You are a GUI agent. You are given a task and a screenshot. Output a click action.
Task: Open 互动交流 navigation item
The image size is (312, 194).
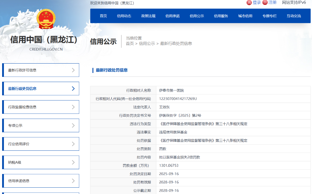pyautogui.click(x=294, y=16)
